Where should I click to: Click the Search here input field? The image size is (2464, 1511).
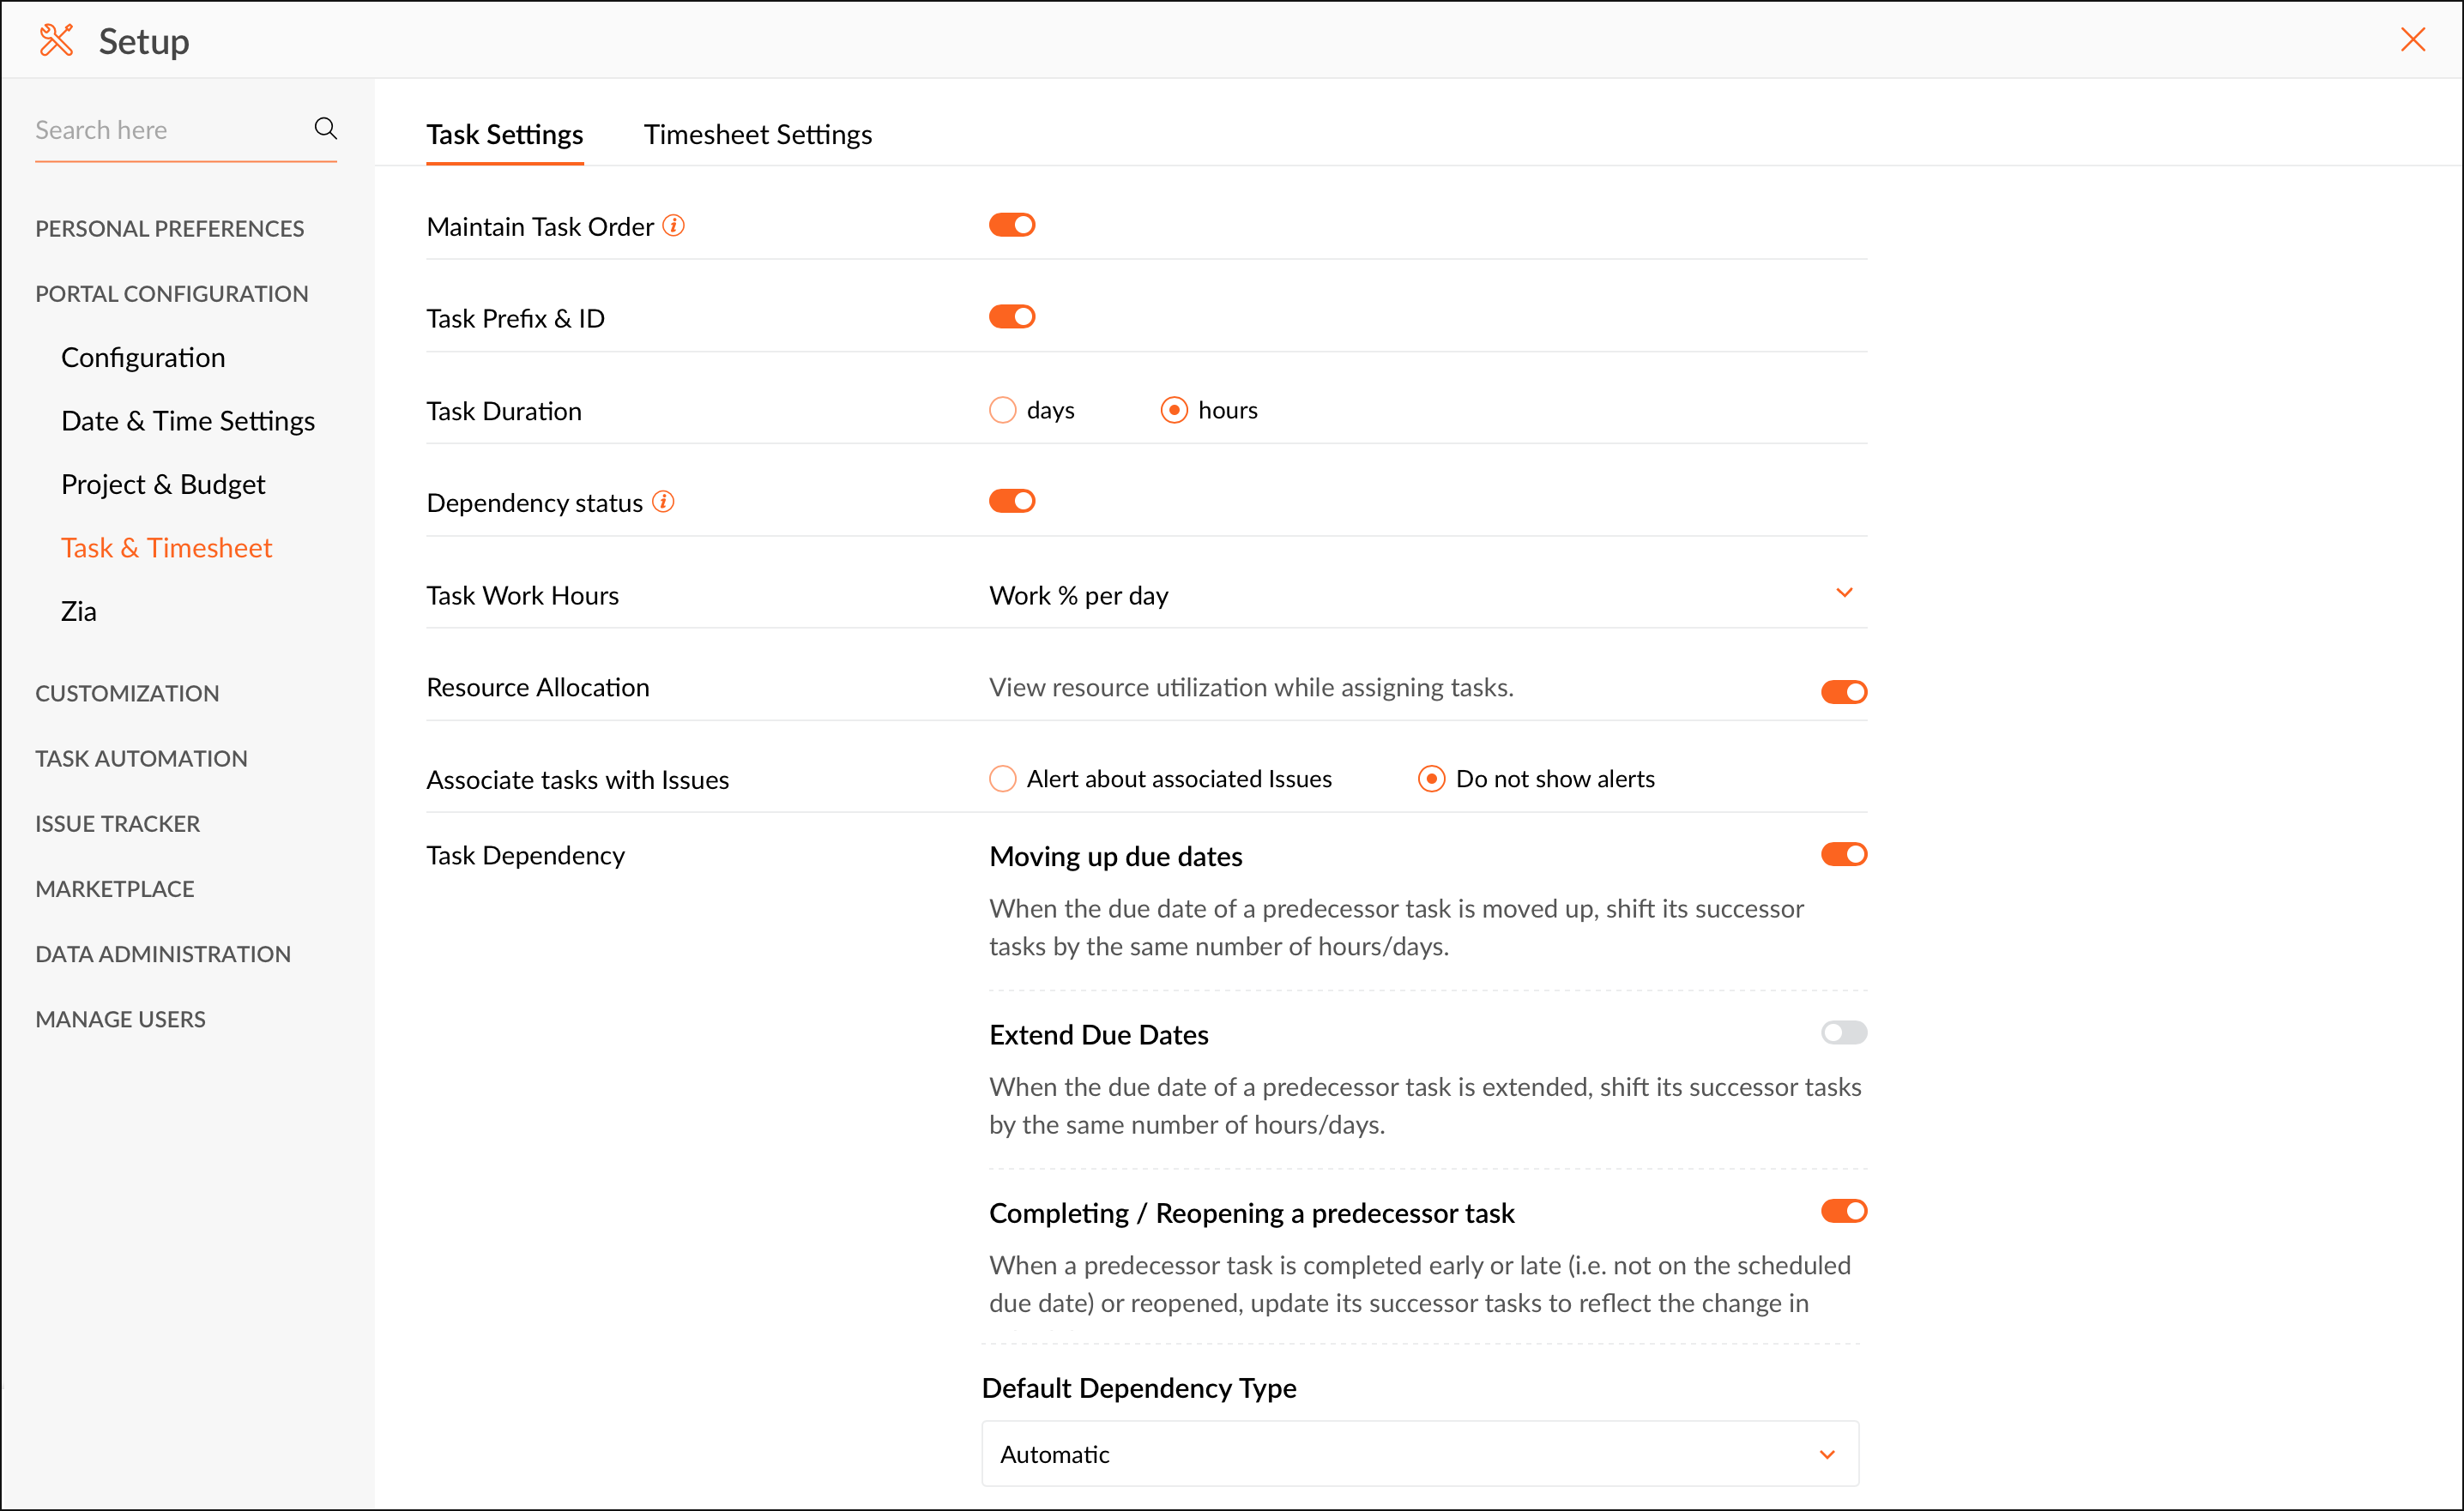pyautogui.click(x=165, y=129)
